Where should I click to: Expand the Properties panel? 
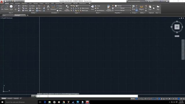[x=118, y=13]
